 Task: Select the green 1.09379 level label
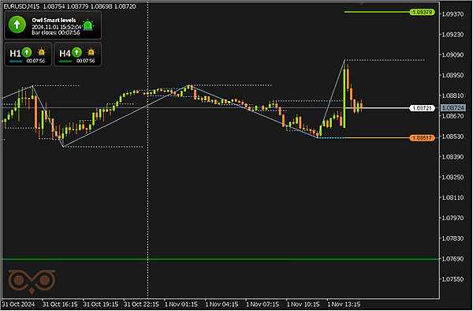[422, 12]
